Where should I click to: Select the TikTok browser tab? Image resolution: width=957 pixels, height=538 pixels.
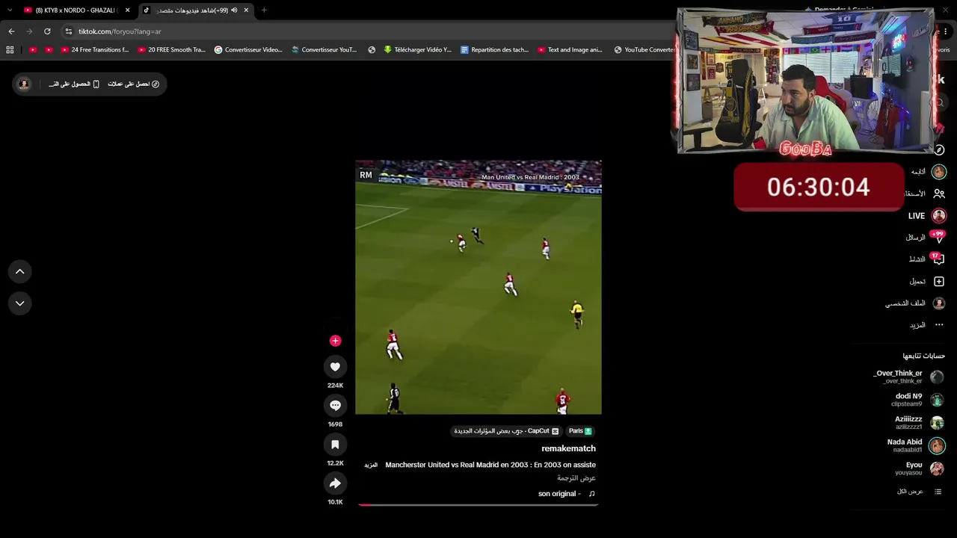point(197,10)
